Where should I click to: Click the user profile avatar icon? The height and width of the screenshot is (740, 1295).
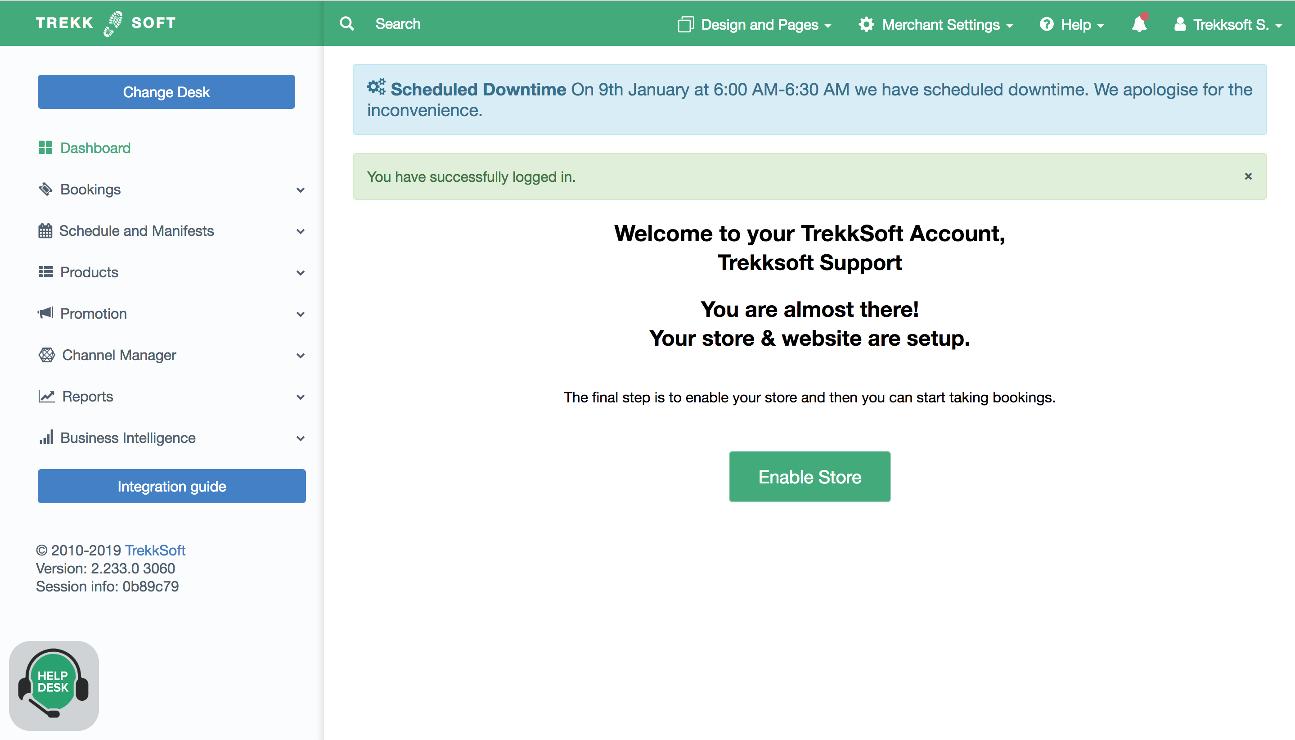(1180, 24)
